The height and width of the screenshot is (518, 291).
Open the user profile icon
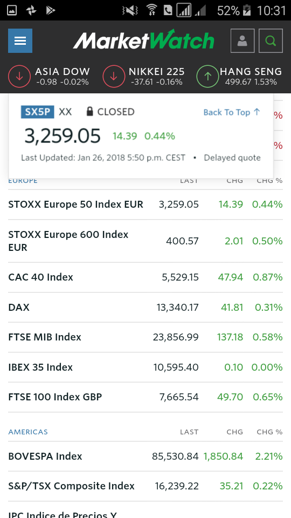click(242, 40)
